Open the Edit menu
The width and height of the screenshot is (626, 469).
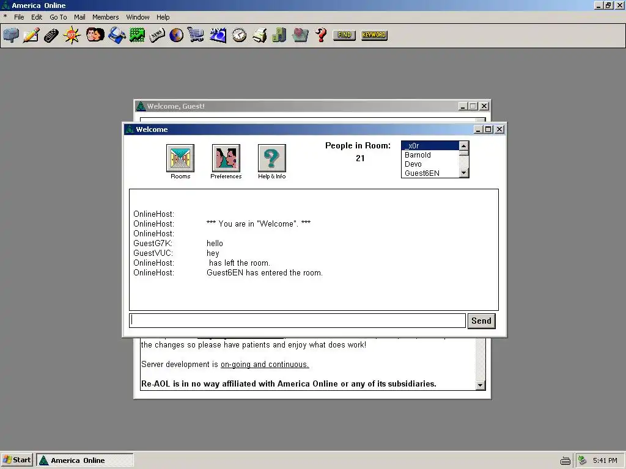[x=36, y=17]
